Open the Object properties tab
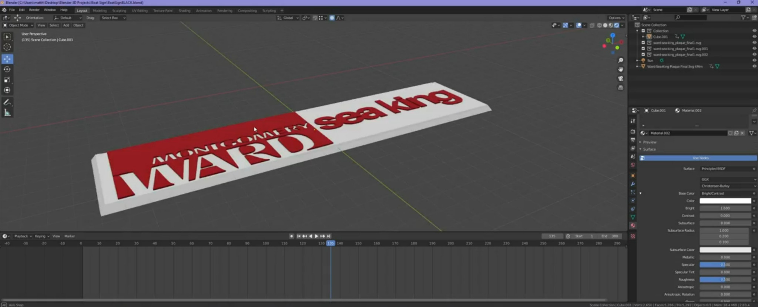This screenshot has width=758, height=307. tap(633, 175)
